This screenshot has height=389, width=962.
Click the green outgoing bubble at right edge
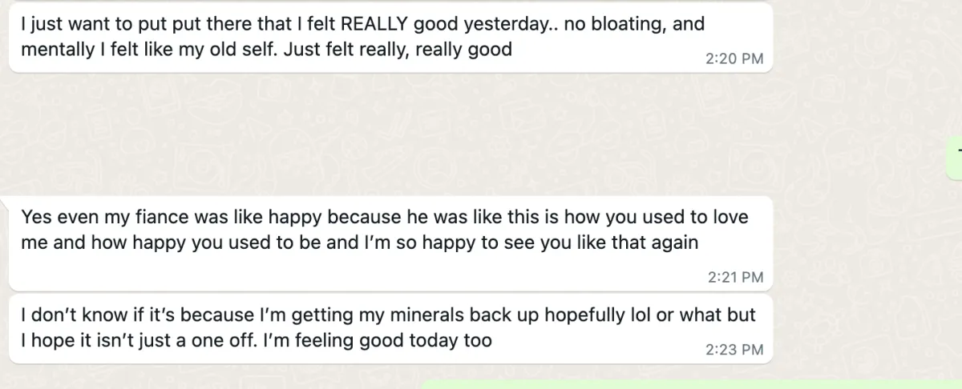coord(956,158)
